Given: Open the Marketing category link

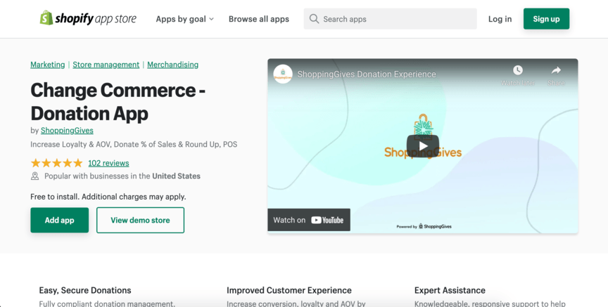Looking at the screenshot, I should 48,65.
